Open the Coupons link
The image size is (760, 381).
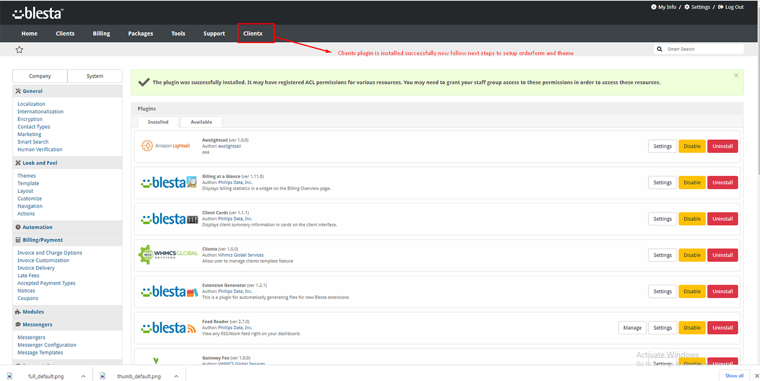pyautogui.click(x=28, y=298)
